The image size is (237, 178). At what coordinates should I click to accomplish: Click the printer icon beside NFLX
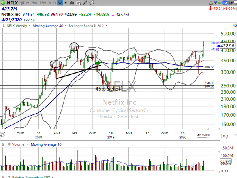tap(22, 3)
